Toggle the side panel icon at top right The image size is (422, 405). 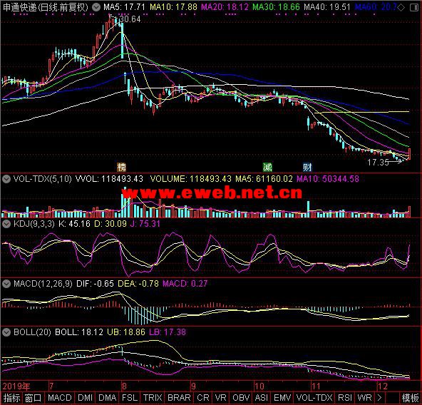(x=413, y=8)
